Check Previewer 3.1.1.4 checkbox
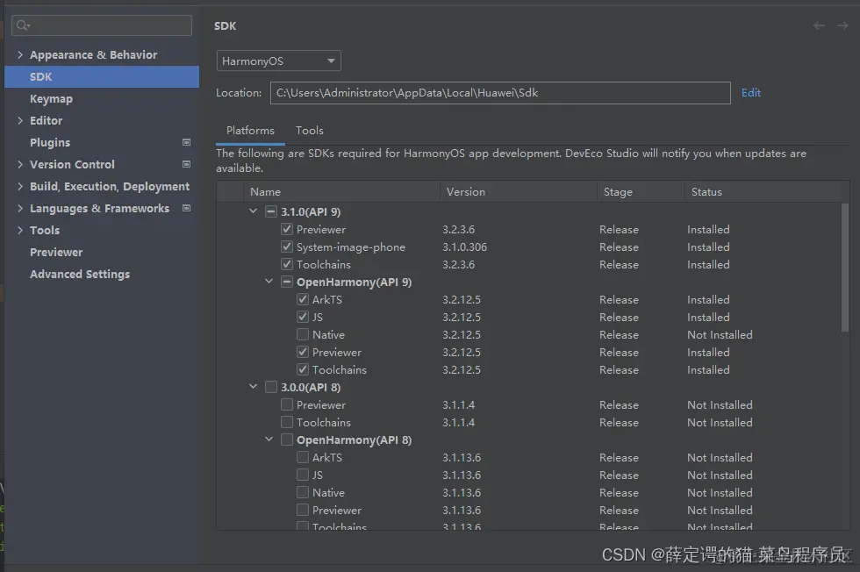 [x=287, y=404]
